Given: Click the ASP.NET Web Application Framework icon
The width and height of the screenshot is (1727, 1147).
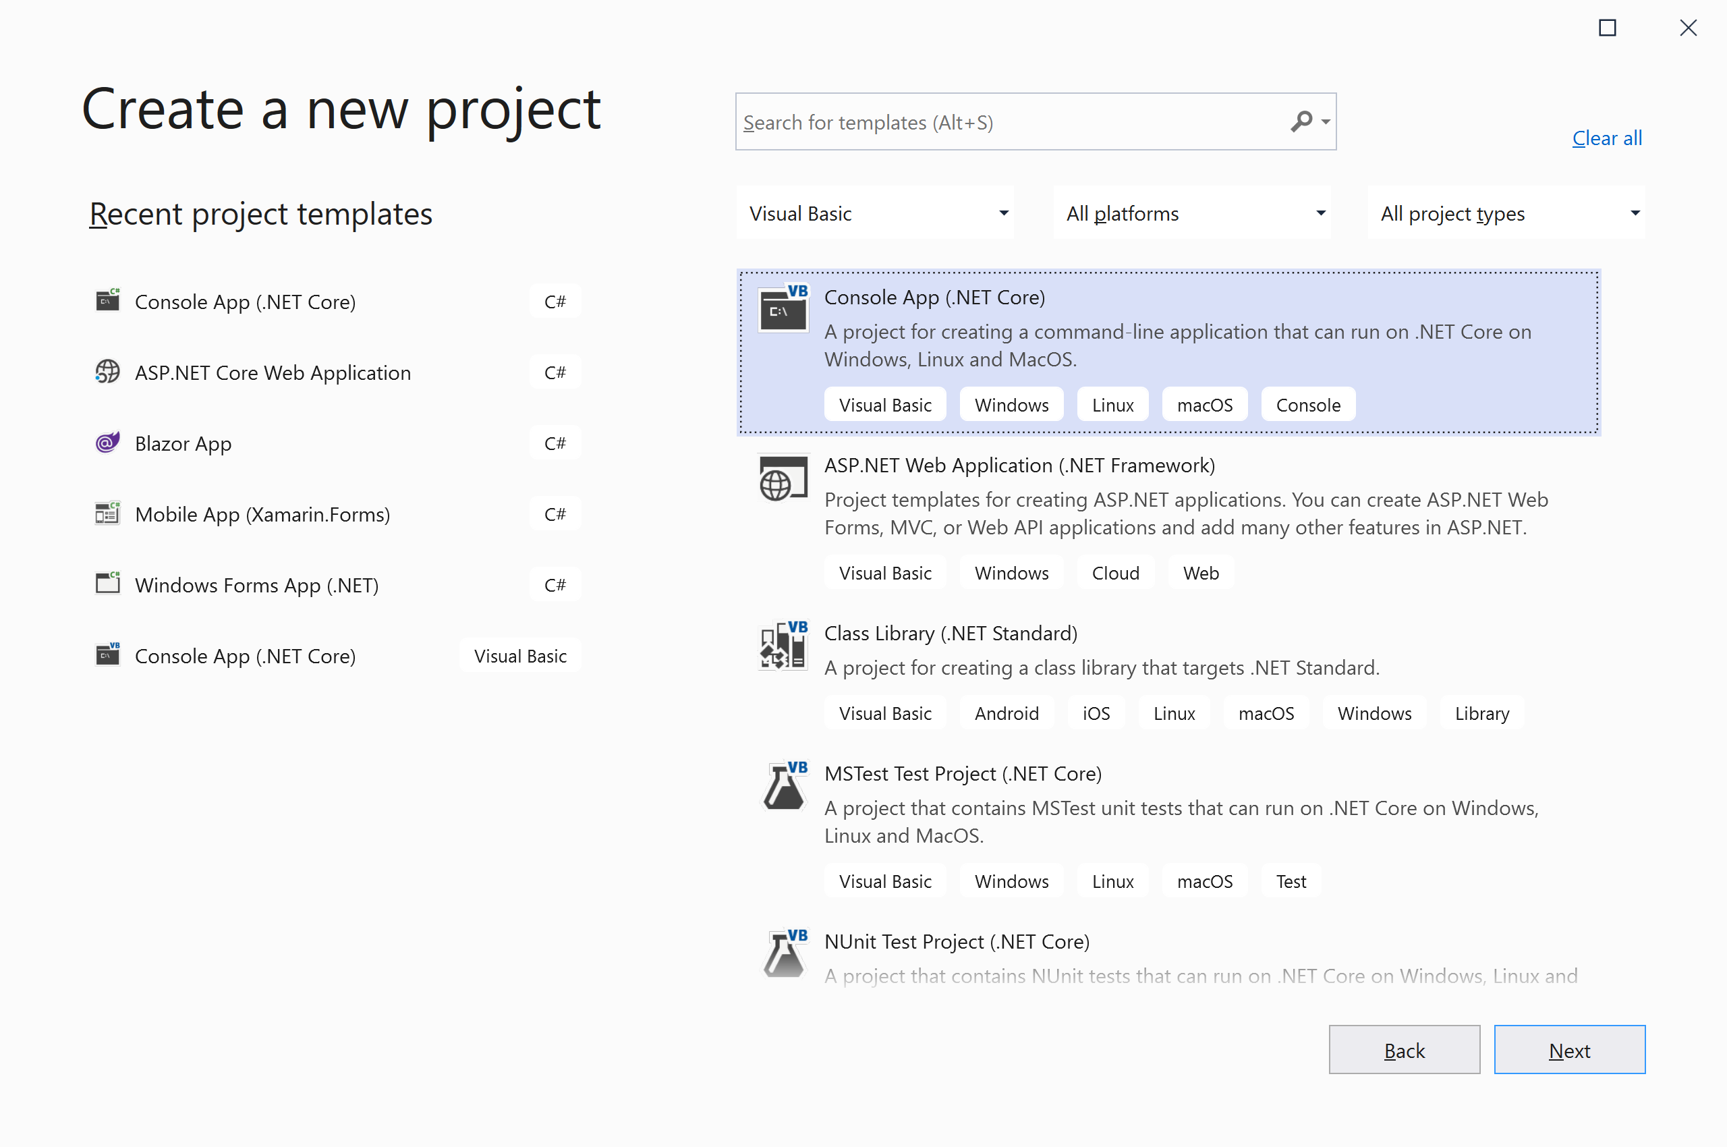Looking at the screenshot, I should tap(783, 478).
